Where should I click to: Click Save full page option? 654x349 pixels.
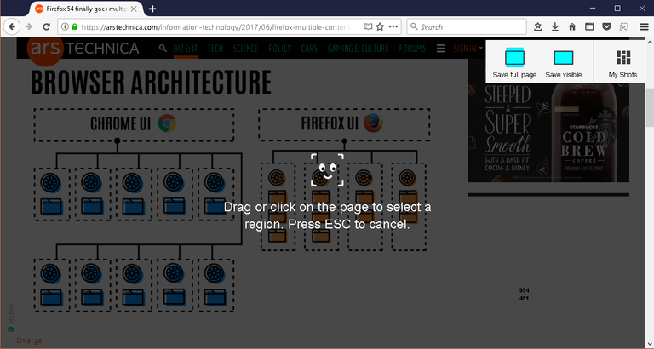(x=514, y=63)
